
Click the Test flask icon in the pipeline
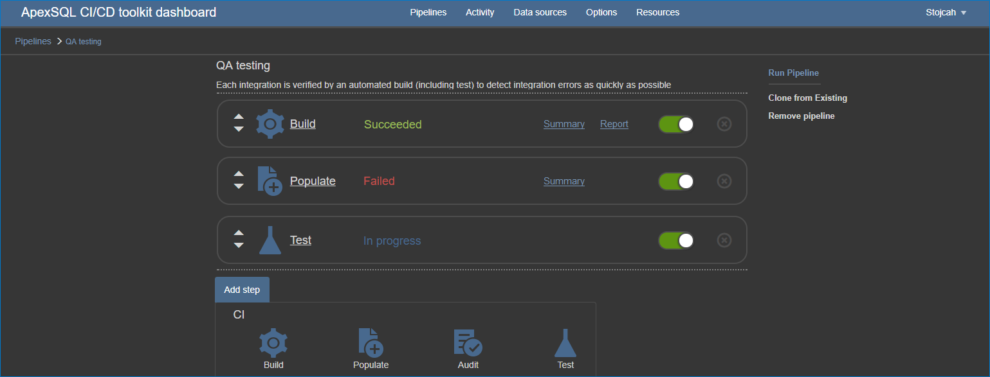coord(270,240)
